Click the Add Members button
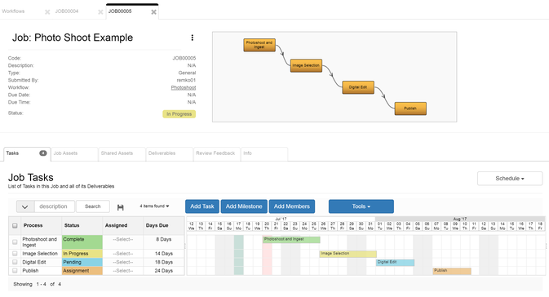The height and width of the screenshot is (297, 549). (292, 206)
